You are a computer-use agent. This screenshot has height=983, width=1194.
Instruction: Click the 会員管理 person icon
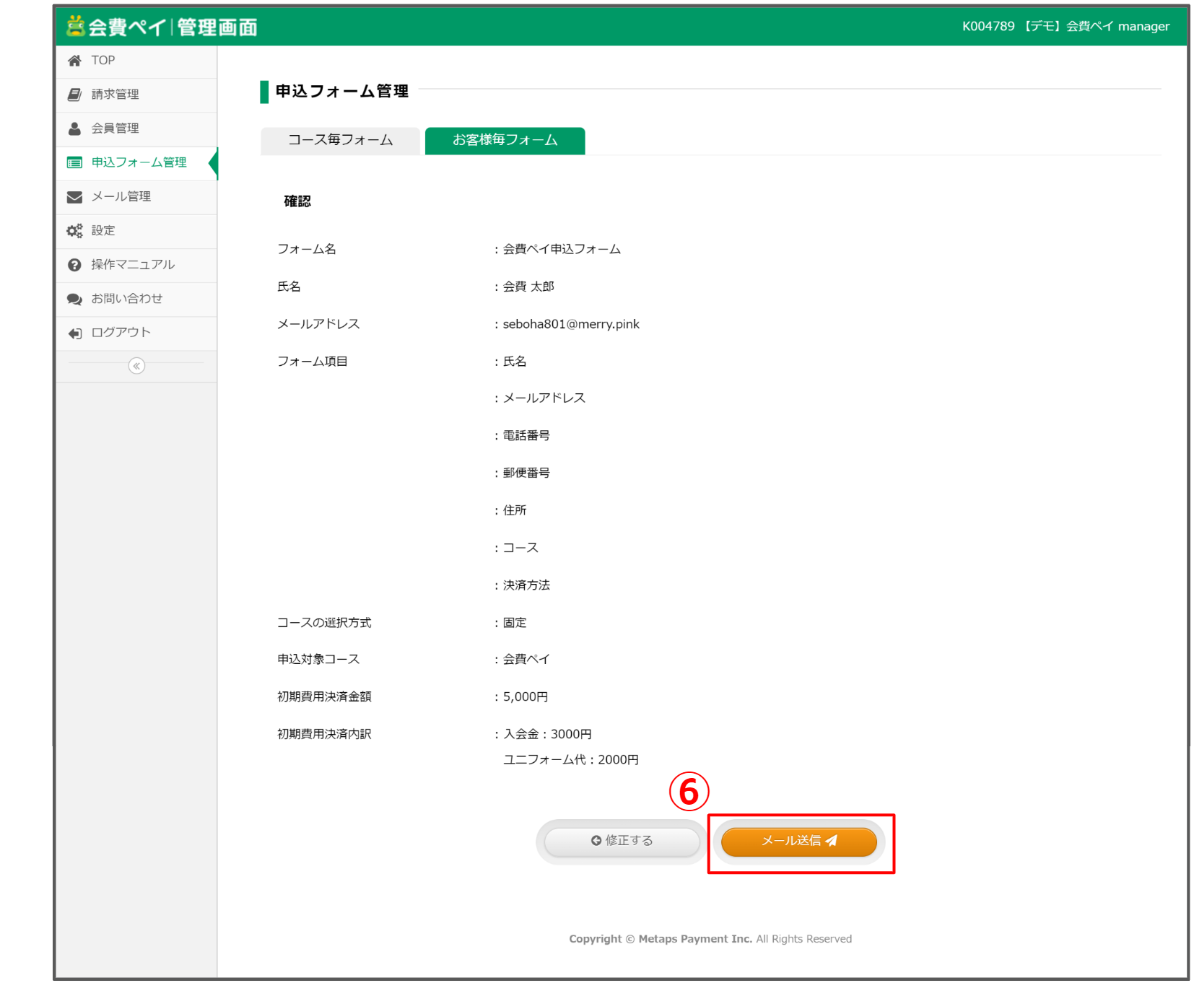pos(74,128)
